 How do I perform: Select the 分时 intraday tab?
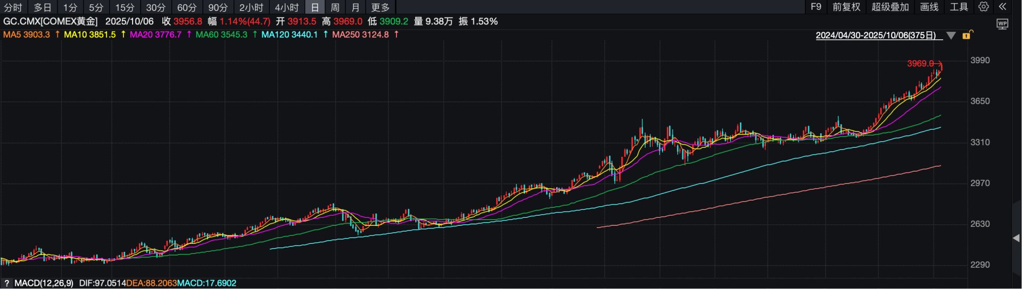(x=13, y=7)
